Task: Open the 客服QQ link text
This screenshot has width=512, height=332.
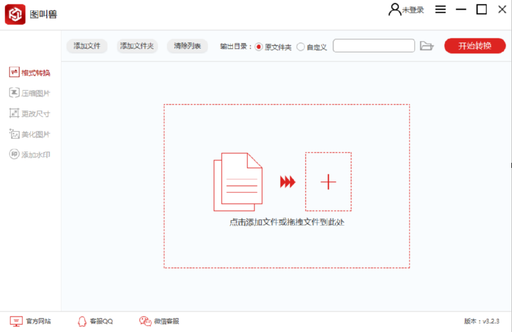Action: coord(101,321)
